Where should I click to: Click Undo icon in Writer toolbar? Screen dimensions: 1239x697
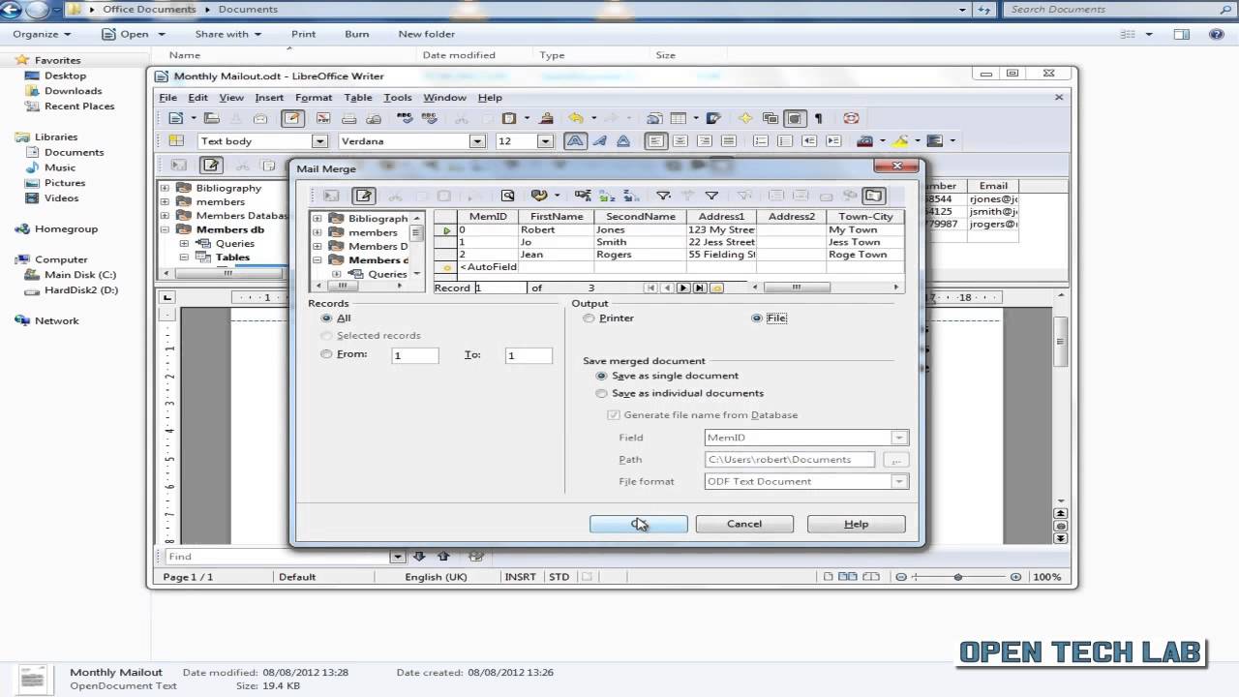576,118
